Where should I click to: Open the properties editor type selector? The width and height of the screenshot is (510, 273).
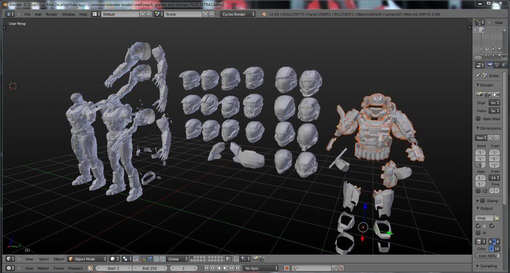[480, 65]
